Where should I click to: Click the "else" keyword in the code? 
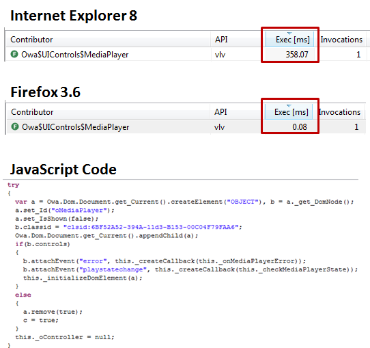tap(23, 295)
